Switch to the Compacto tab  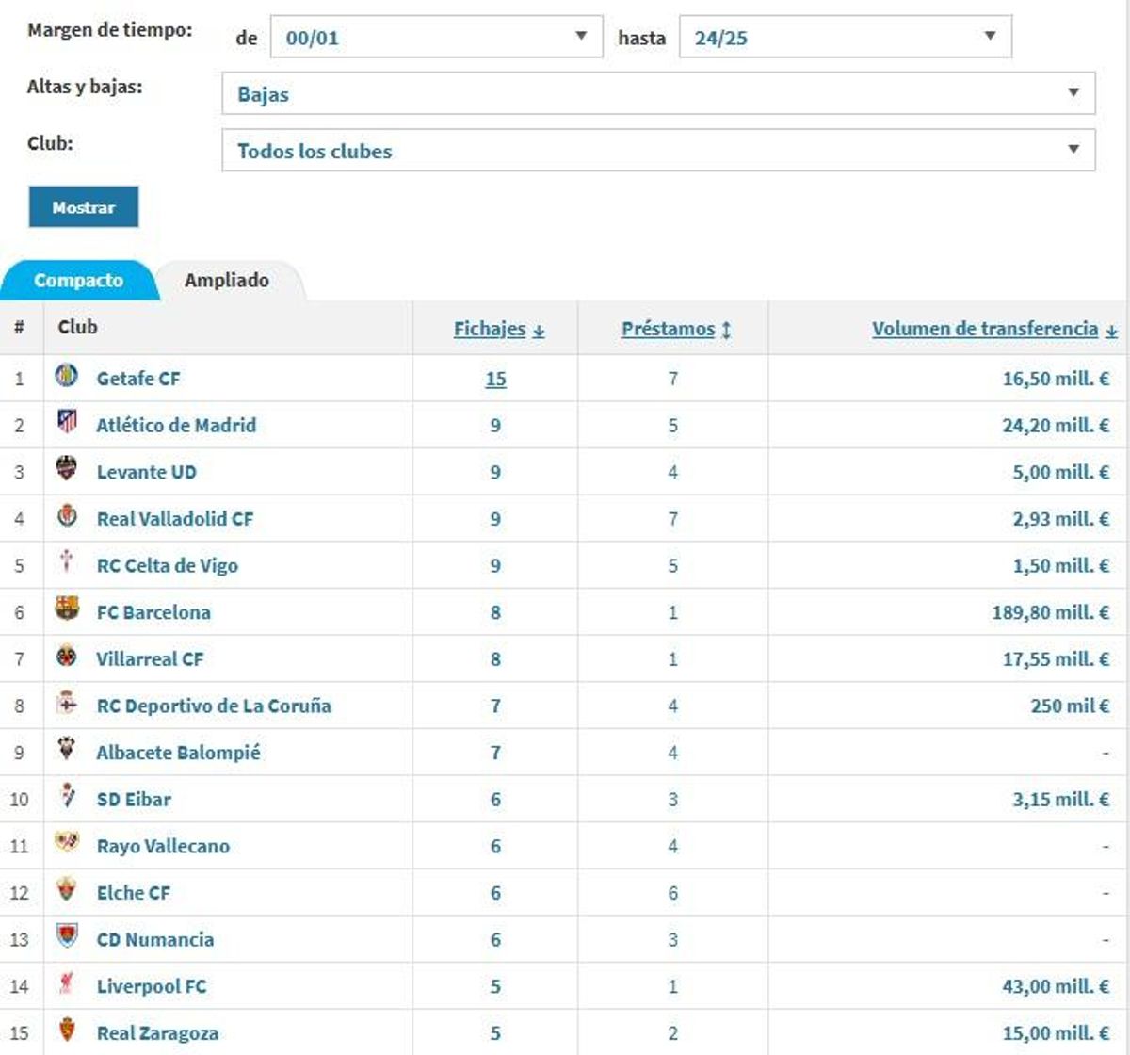pos(79,280)
